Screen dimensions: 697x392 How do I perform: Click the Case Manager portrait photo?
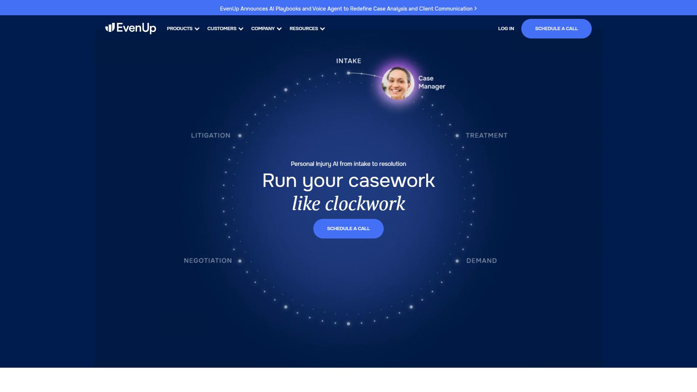coord(398,83)
